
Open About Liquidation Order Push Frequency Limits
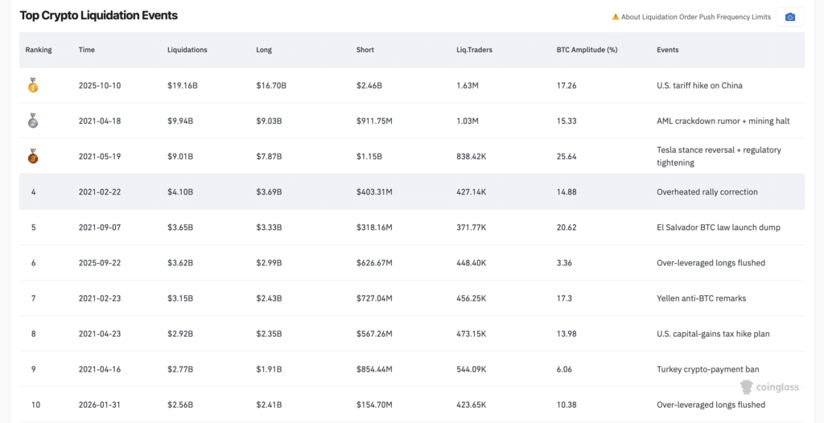696,17
